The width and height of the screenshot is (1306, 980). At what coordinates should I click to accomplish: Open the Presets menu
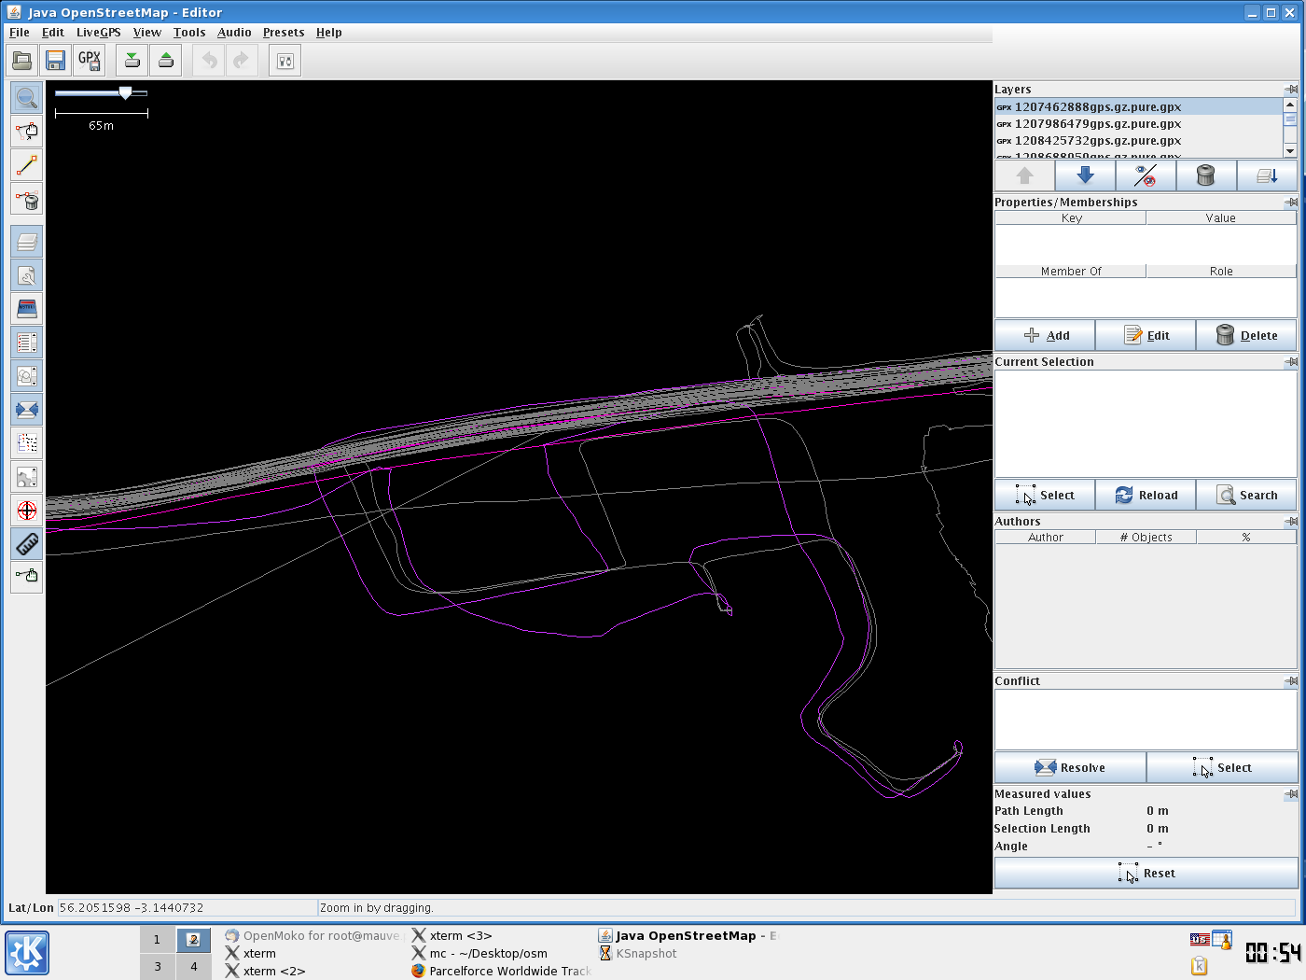(284, 33)
